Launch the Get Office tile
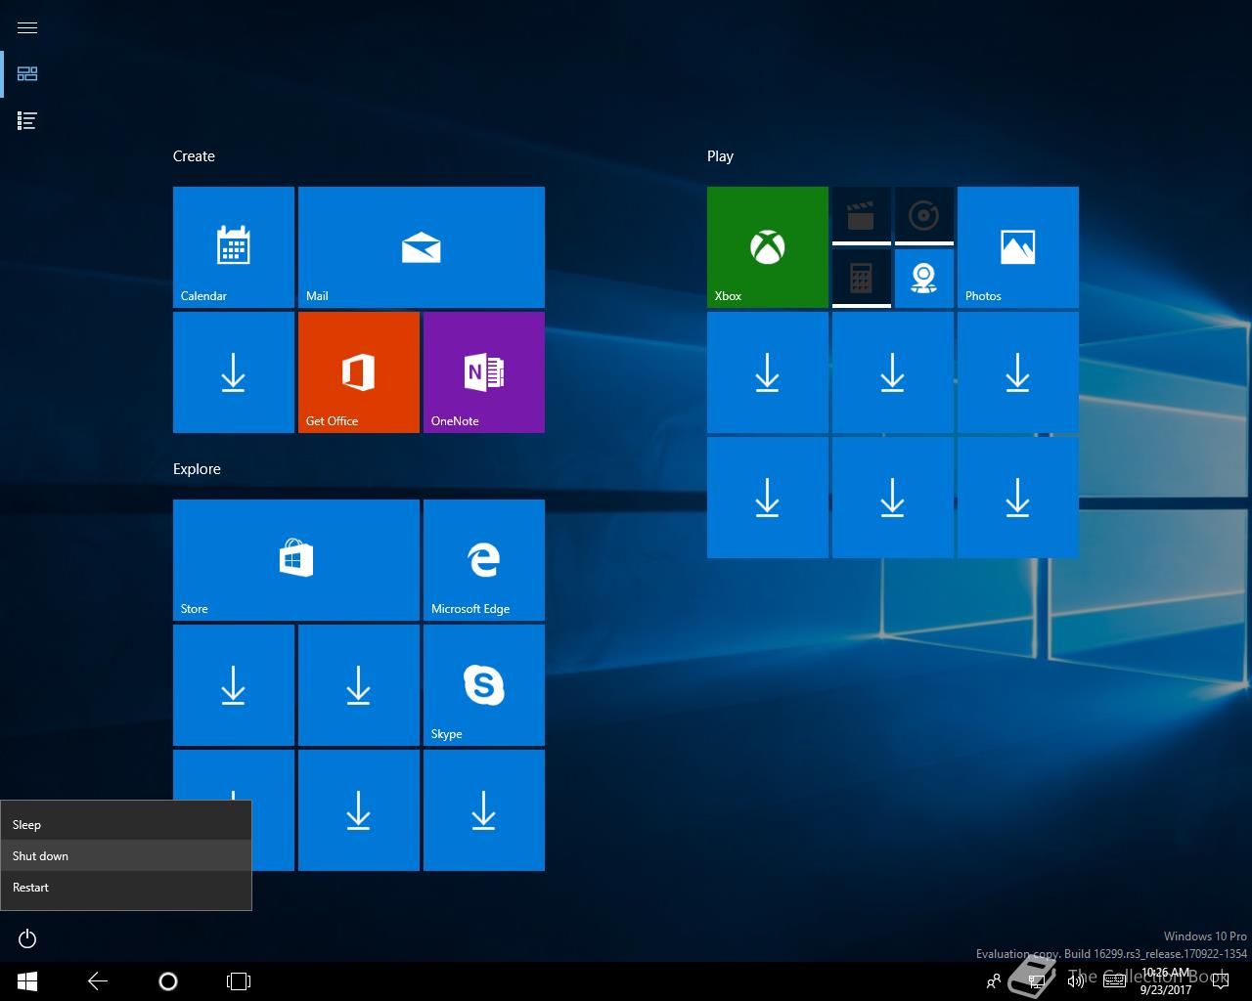Screen dimensions: 1252x1001 click(359, 372)
